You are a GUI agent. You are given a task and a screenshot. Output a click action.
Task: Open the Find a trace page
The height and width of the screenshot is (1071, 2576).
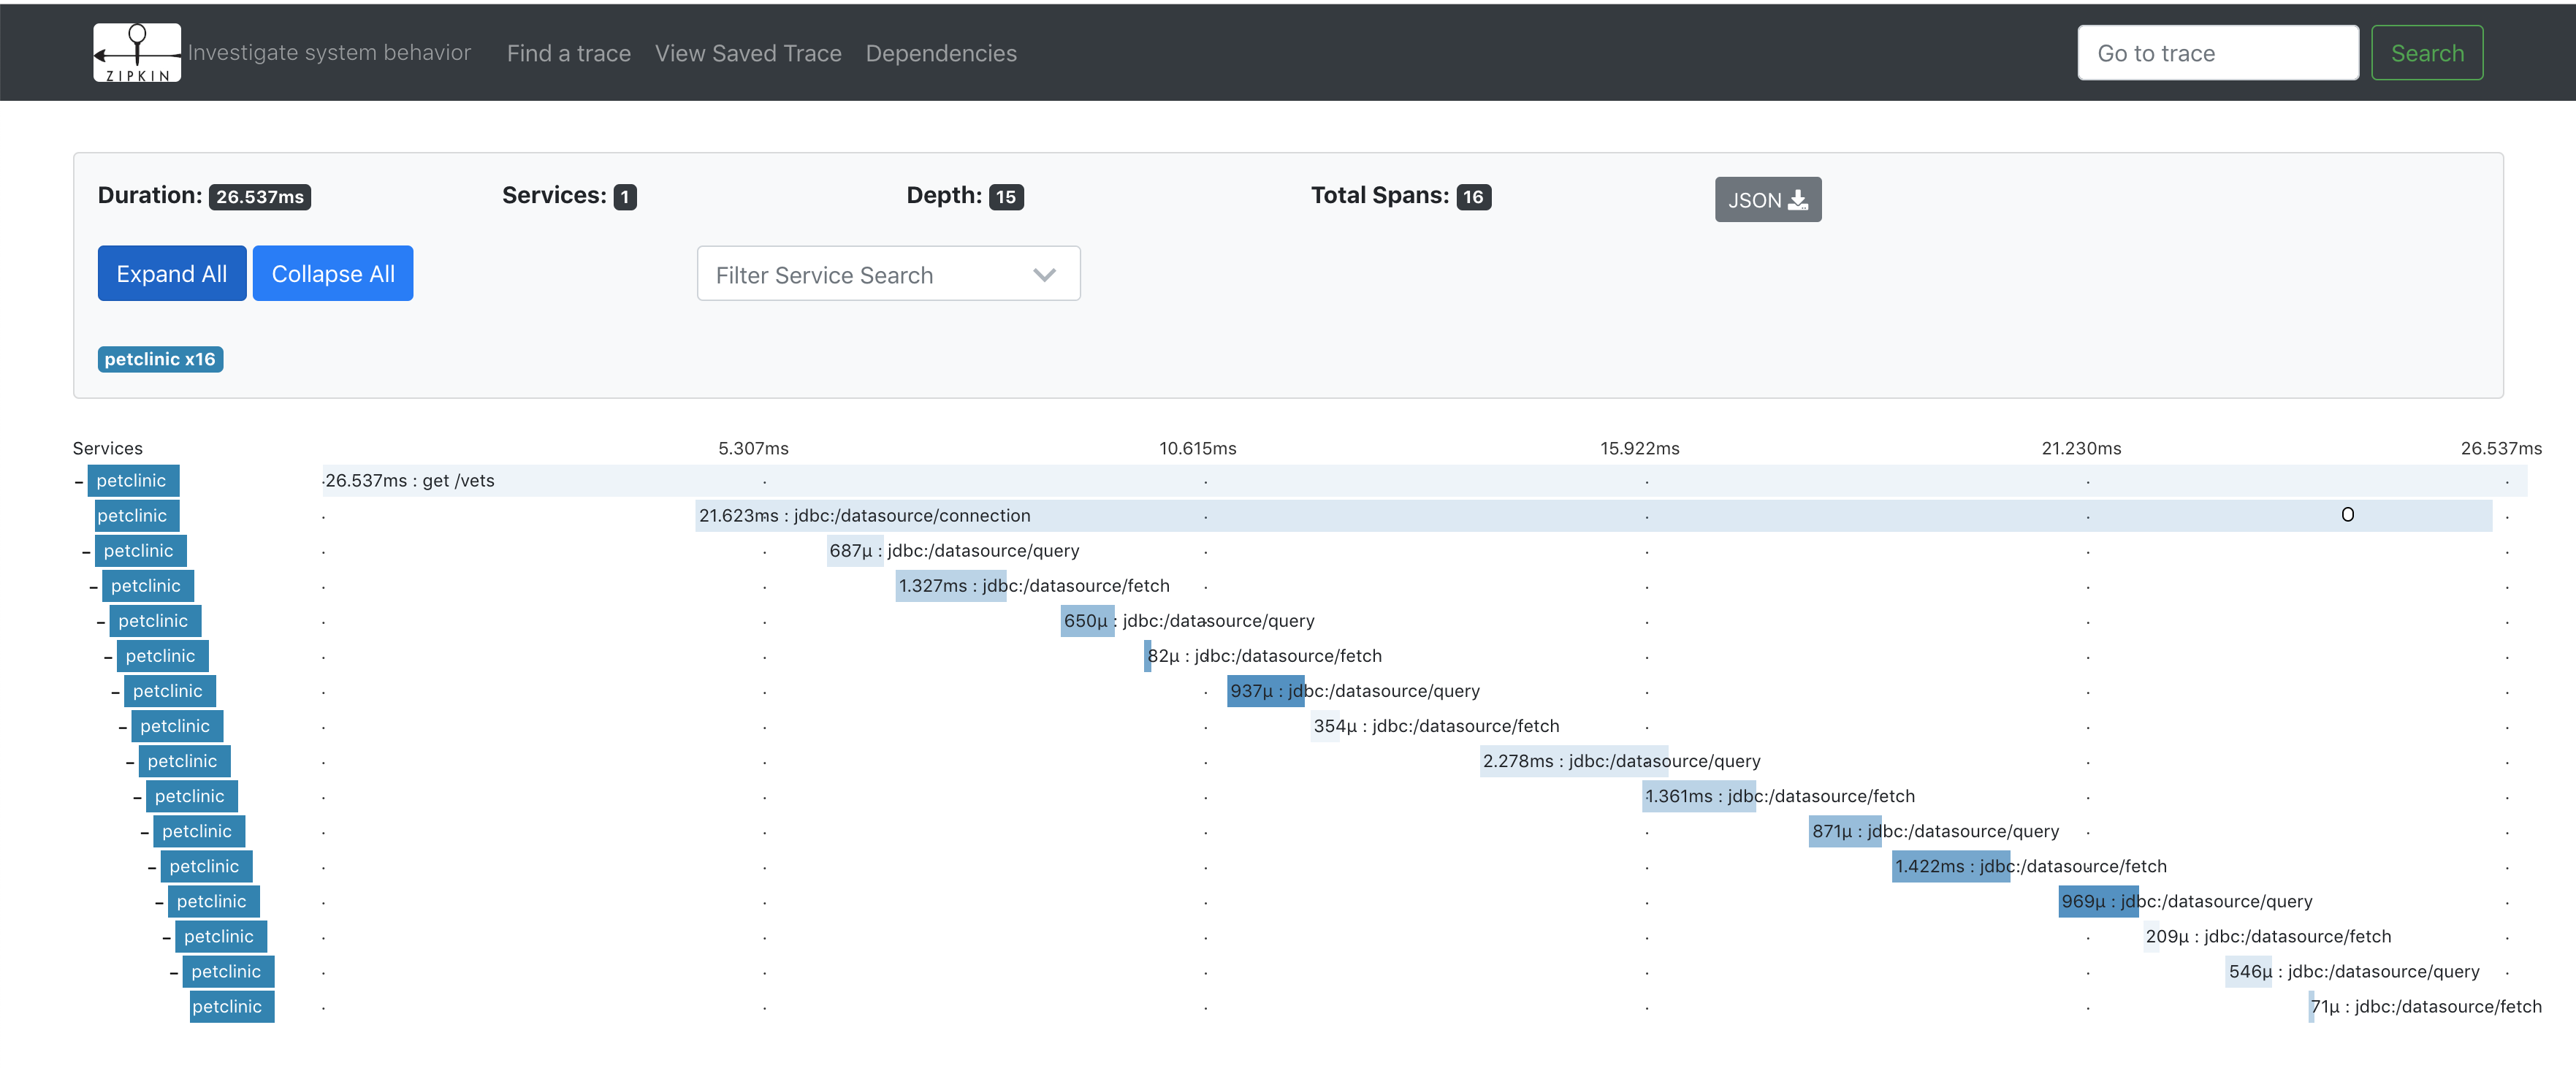tap(568, 53)
